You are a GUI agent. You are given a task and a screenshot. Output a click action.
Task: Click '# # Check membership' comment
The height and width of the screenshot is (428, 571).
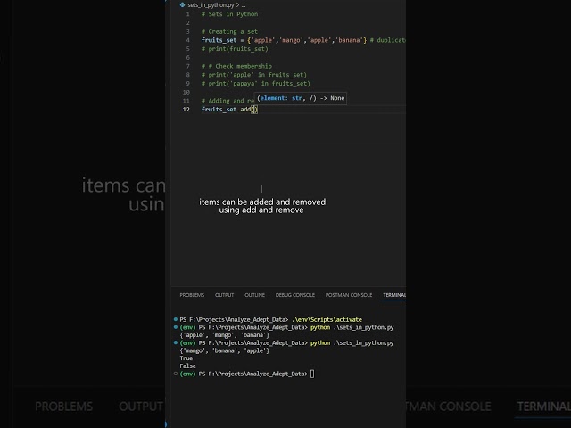click(236, 66)
